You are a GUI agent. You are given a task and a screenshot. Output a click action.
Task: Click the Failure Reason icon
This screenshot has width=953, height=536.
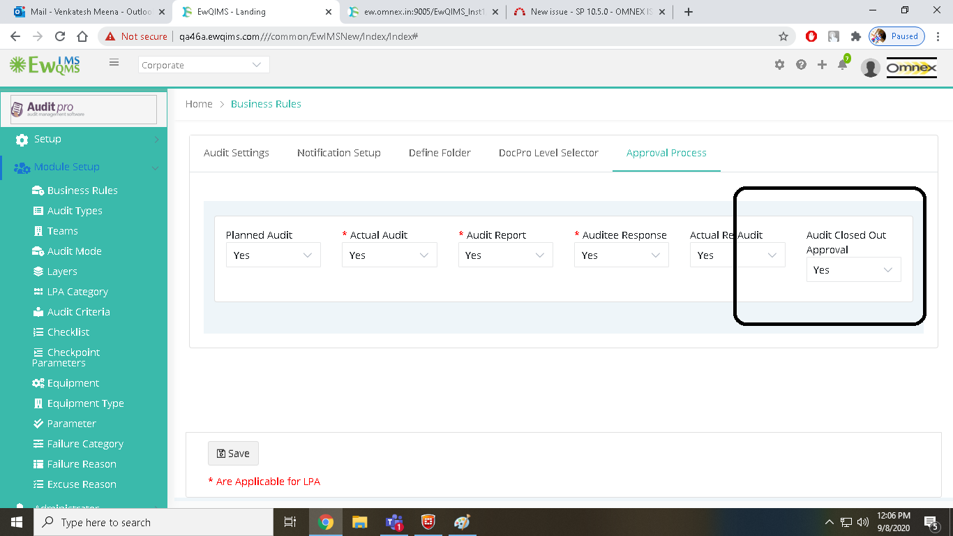(38, 464)
